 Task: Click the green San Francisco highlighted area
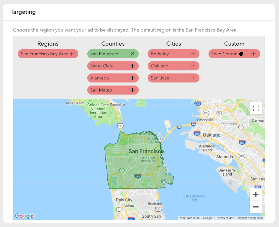pyautogui.click(x=134, y=168)
